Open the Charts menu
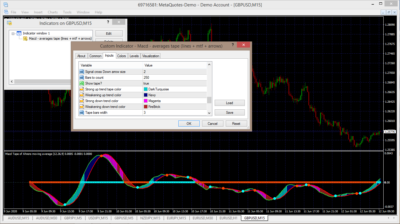400x224 pixels. coord(53,12)
